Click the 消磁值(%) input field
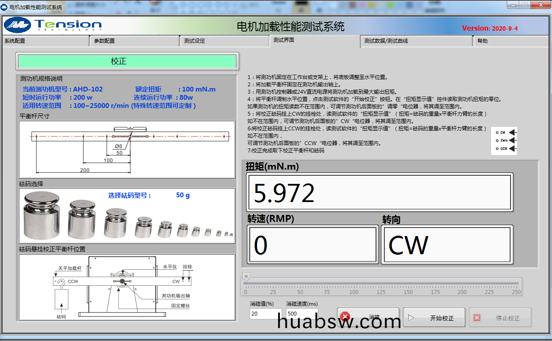 [x=265, y=314]
